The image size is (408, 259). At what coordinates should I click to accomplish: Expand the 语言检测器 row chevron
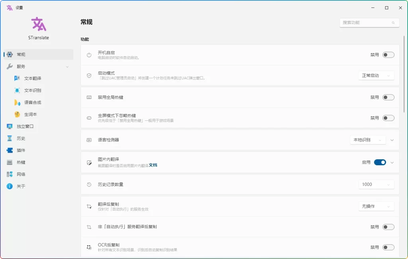tap(393, 140)
